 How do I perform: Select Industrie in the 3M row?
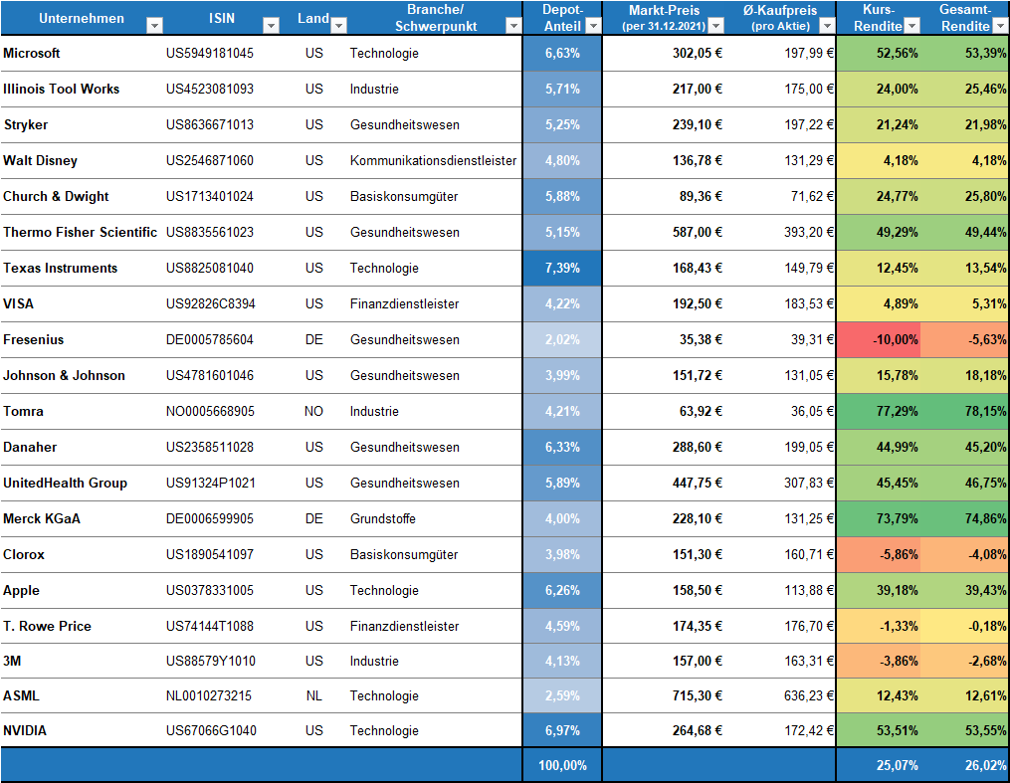(374, 662)
